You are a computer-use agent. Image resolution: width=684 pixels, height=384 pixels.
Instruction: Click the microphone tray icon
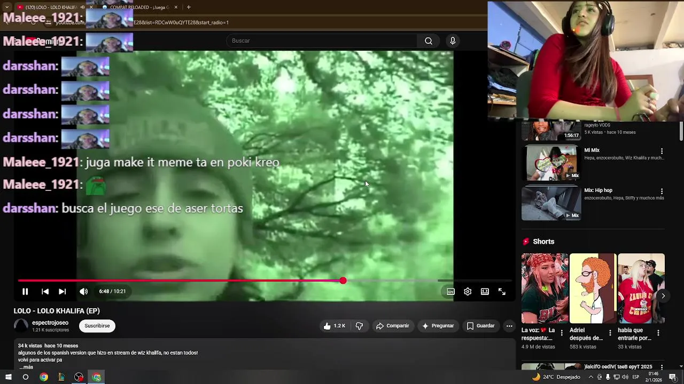click(x=608, y=377)
